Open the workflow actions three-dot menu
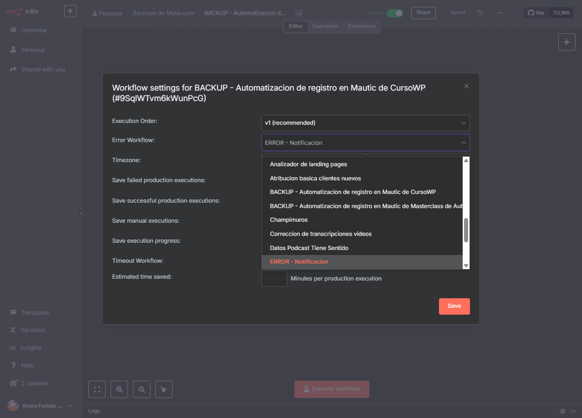Viewport: 582px width, 418px height. [500, 13]
